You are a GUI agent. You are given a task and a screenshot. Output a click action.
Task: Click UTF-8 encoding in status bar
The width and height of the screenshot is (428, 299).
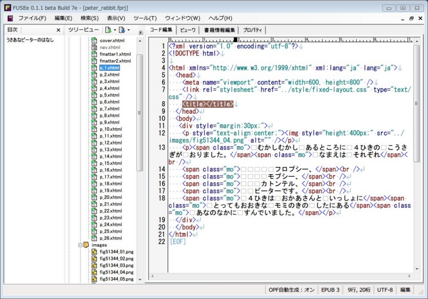[385, 290]
